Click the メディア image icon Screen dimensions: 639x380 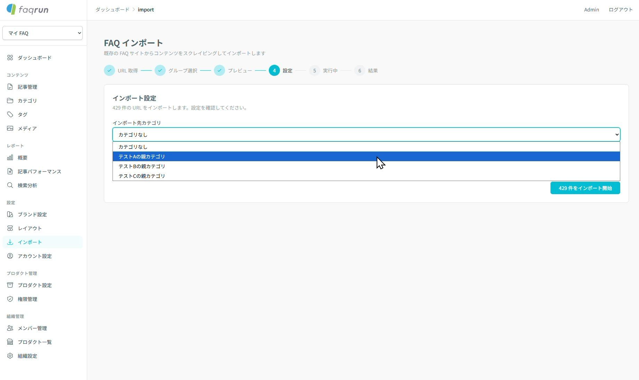[x=10, y=128]
